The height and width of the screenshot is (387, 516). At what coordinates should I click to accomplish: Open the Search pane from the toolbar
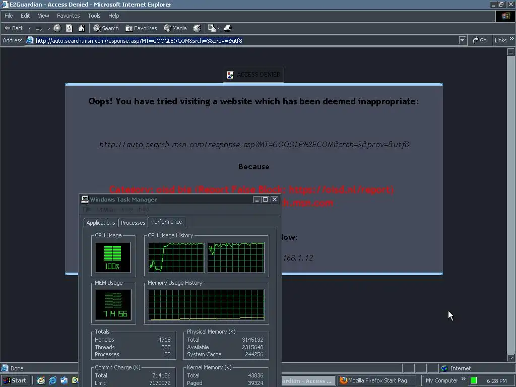click(106, 28)
